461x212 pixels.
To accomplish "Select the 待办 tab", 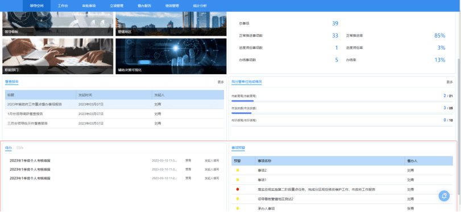I will coord(8,148).
